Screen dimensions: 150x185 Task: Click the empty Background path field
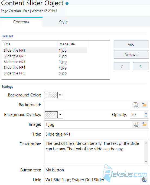click(88, 105)
